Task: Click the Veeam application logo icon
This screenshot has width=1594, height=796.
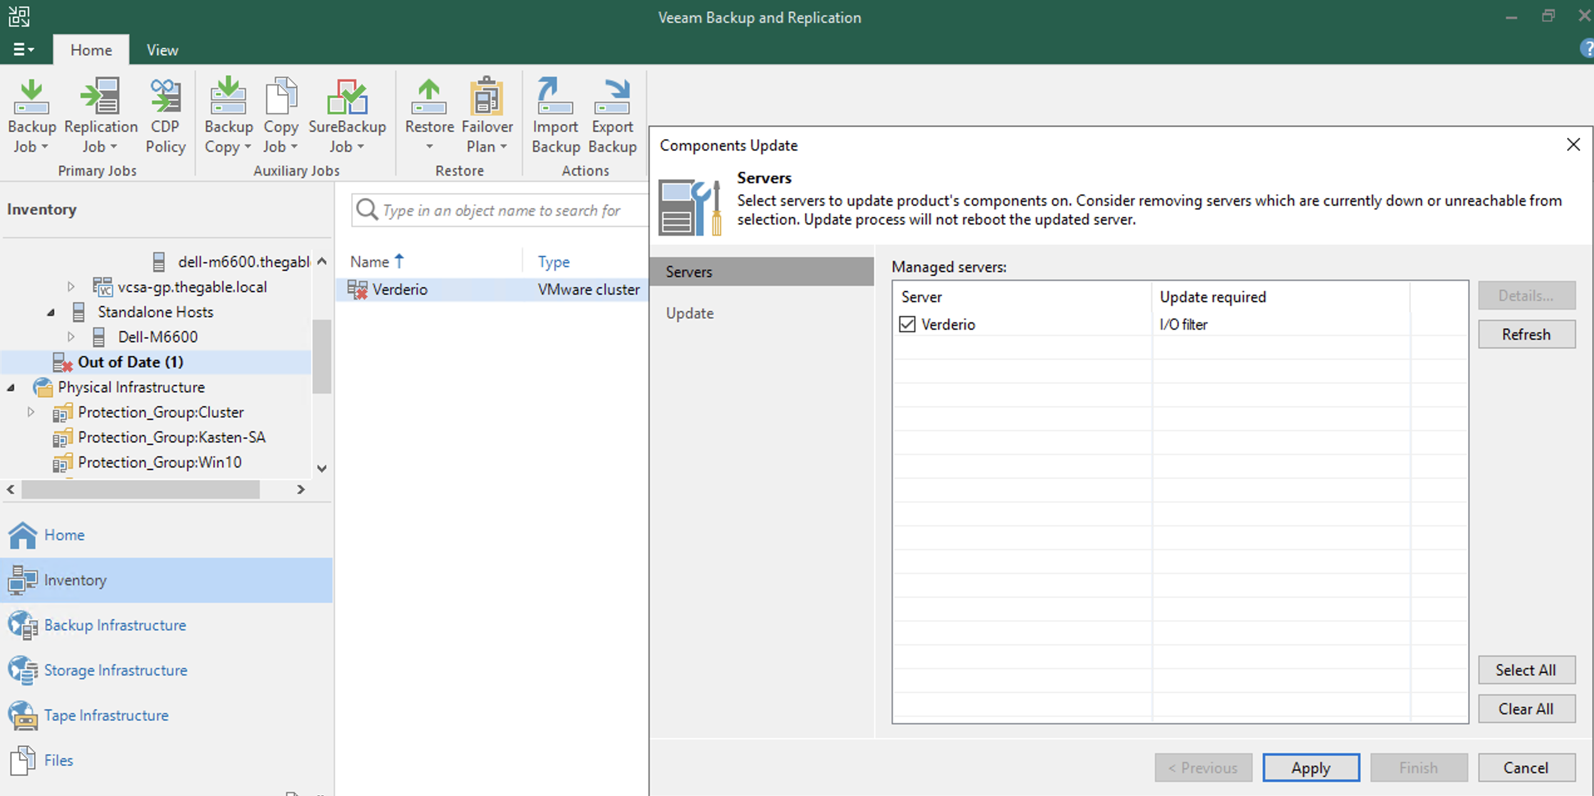Action: click(19, 16)
